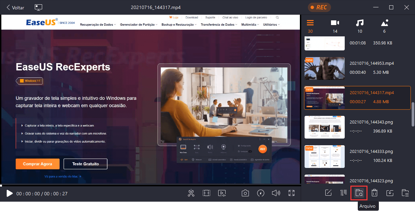Screen dimensions: 415x211
Task: Click the 396.89 KB size text
Action: (383, 131)
